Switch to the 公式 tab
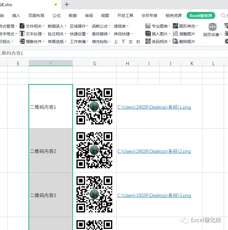Viewport: 228px width, 230px height. coord(57,15)
